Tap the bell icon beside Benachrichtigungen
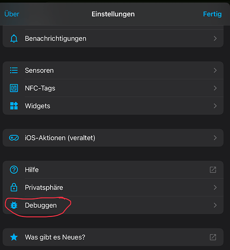Image resolution: width=230 pixels, height=250 pixels. [14, 39]
